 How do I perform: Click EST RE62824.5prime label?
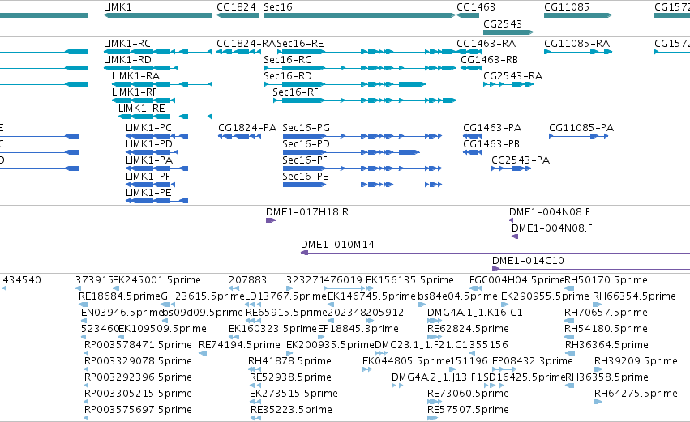tap(468, 329)
